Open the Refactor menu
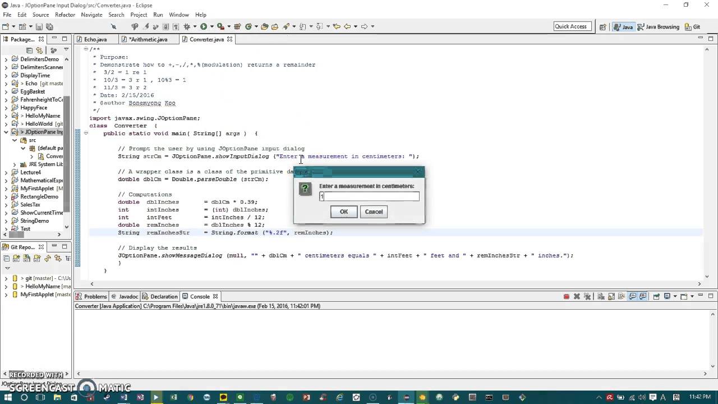The height and width of the screenshot is (404, 718). pyautogui.click(x=65, y=15)
